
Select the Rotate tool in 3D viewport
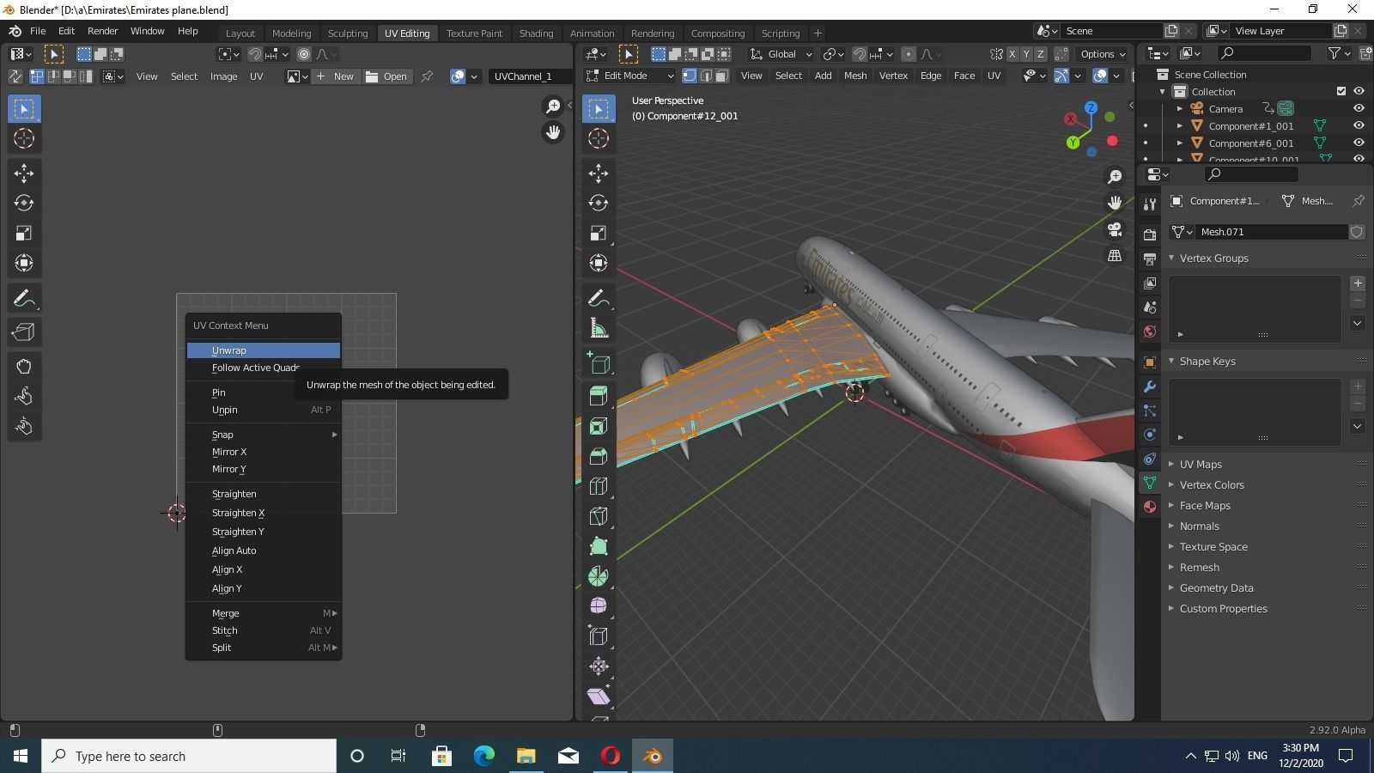(599, 203)
